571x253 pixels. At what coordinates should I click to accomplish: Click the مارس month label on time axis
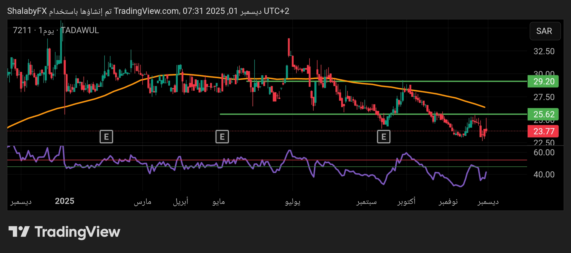click(x=143, y=202)
